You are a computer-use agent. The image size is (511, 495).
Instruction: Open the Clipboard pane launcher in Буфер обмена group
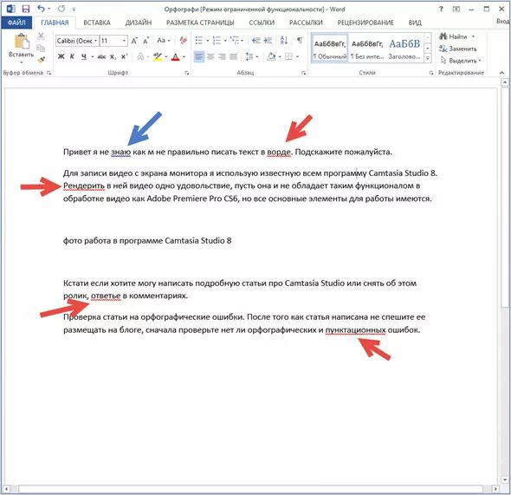tap(49, 73)
